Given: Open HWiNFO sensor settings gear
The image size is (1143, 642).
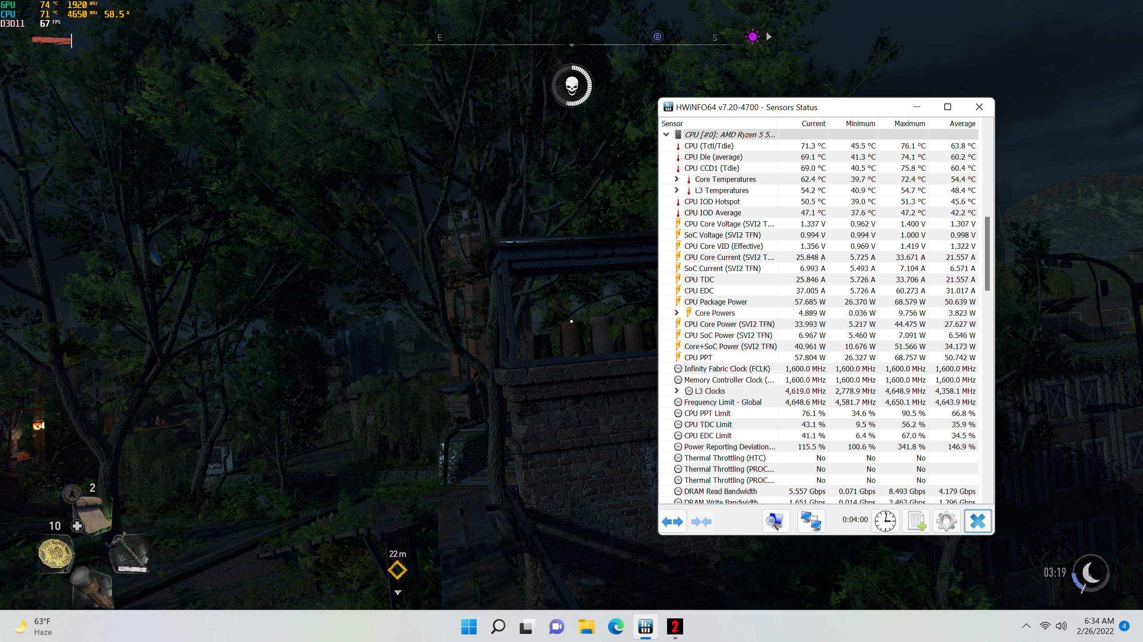Looking at the screenshot, I should [947, 521].
